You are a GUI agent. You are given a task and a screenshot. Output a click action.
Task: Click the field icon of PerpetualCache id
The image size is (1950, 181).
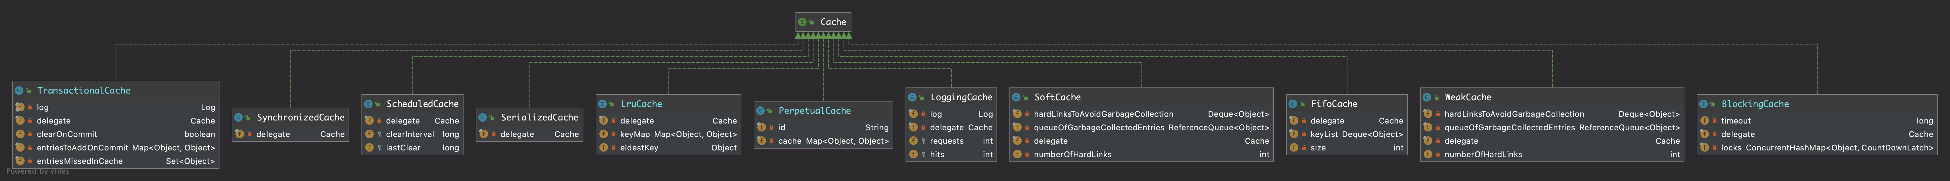(x=762, y=127)
